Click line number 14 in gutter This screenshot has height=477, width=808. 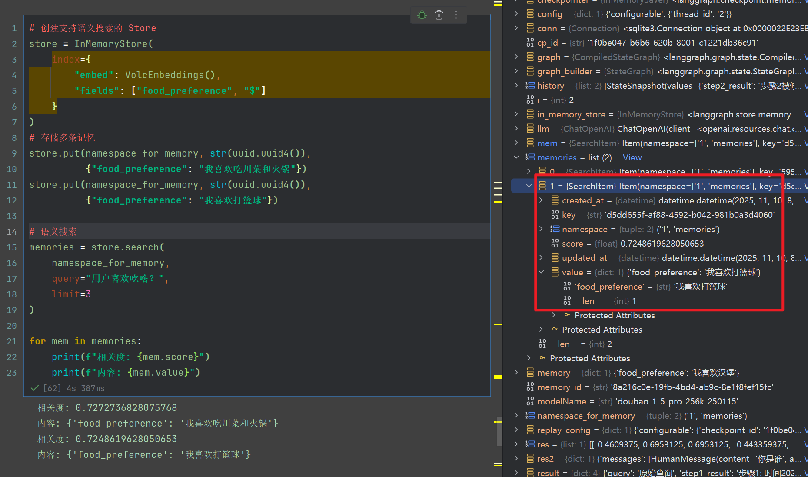[x=12, y=232]
